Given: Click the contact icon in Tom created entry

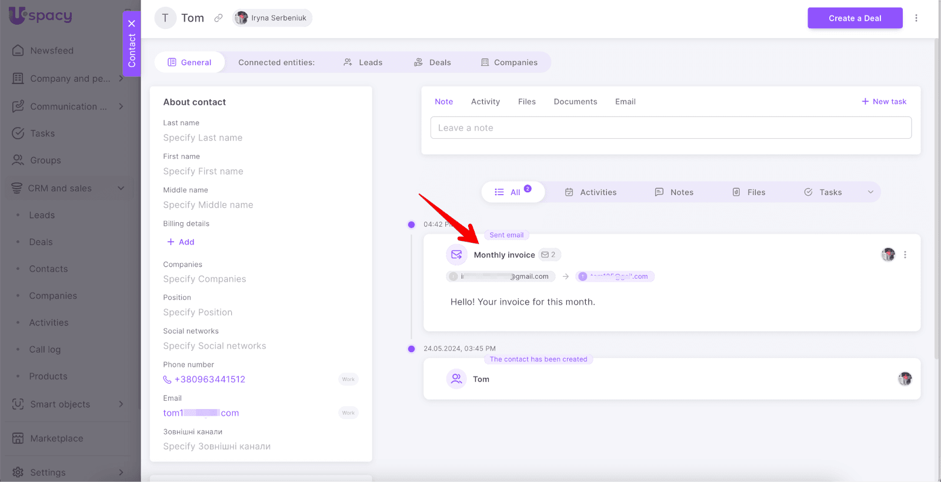Looking at the screenshot, I should [456, 379].
